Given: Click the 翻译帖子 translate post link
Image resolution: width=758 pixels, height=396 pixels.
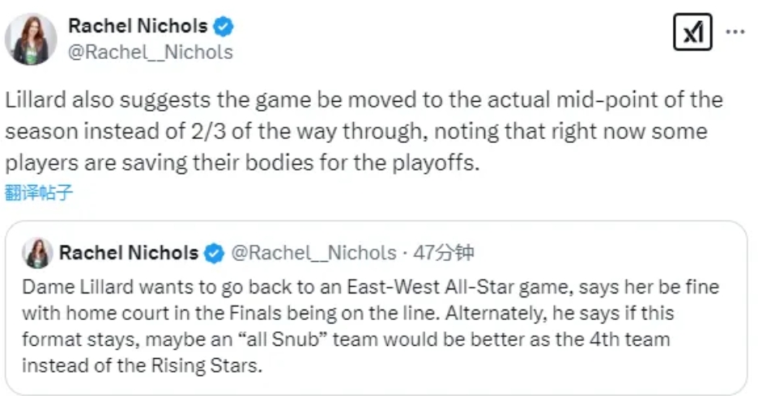Looking at the screenshot, I should click(39, 193).
